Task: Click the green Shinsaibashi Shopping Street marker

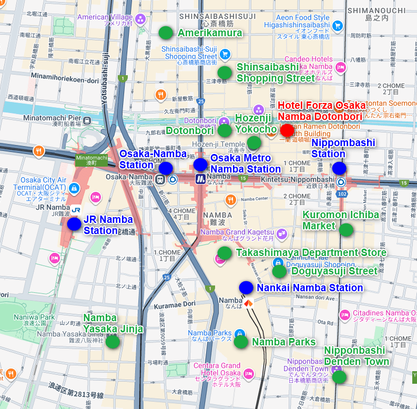Action: [225, 73]
